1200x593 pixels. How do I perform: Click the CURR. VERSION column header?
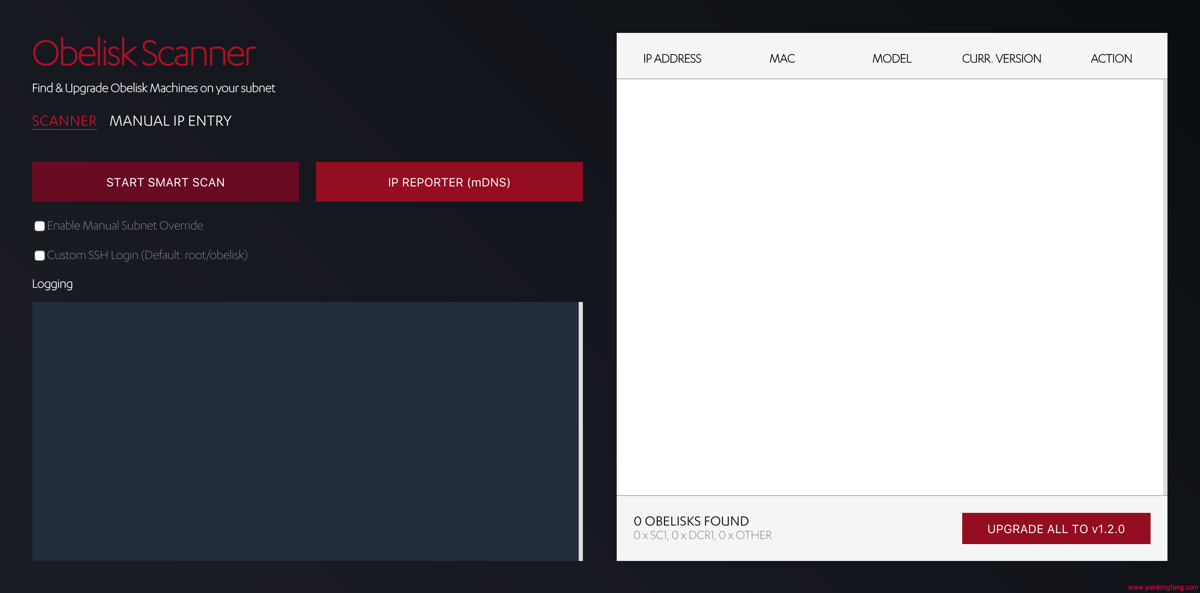[x=1001, y=59]
